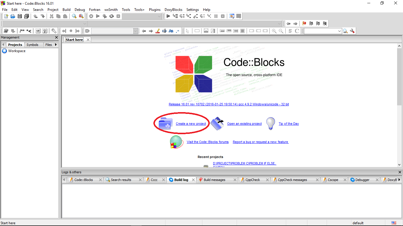The image size is (403, 226).
Task: Click the Undo arrow icon
Action: point(35,16)
